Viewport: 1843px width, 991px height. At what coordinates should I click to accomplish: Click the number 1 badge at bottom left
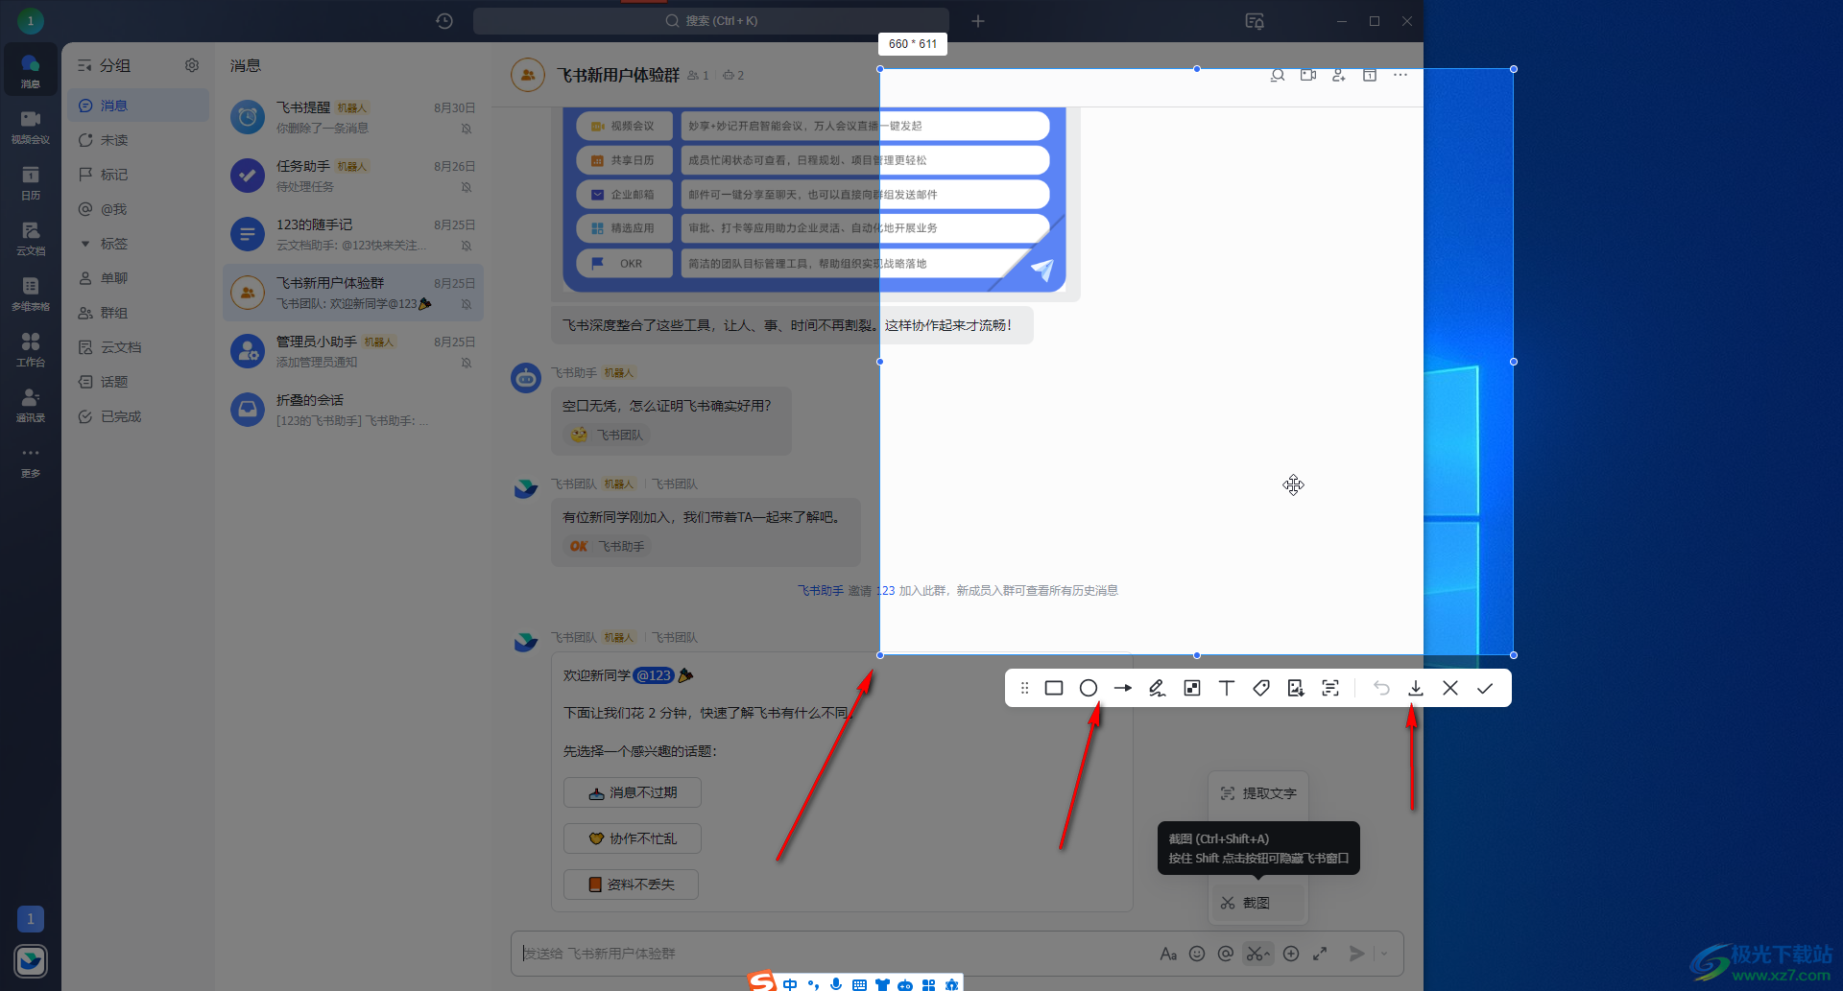click(31, 919)
